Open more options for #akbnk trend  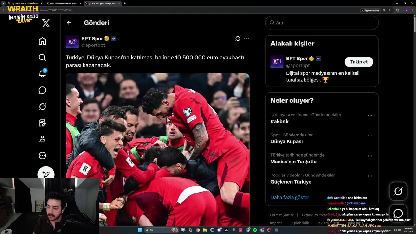coord(370,116)
